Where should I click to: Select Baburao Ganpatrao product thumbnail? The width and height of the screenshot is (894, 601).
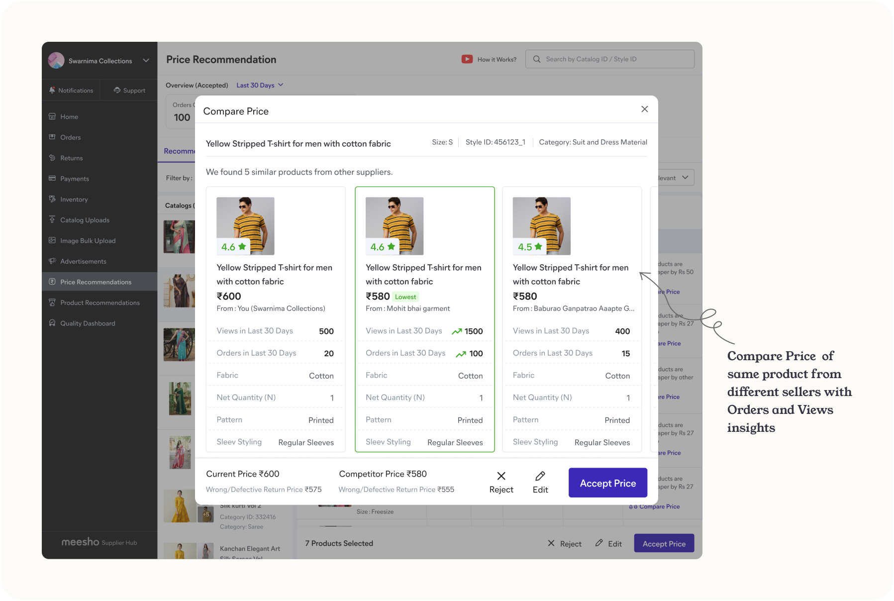coord(542,226)
